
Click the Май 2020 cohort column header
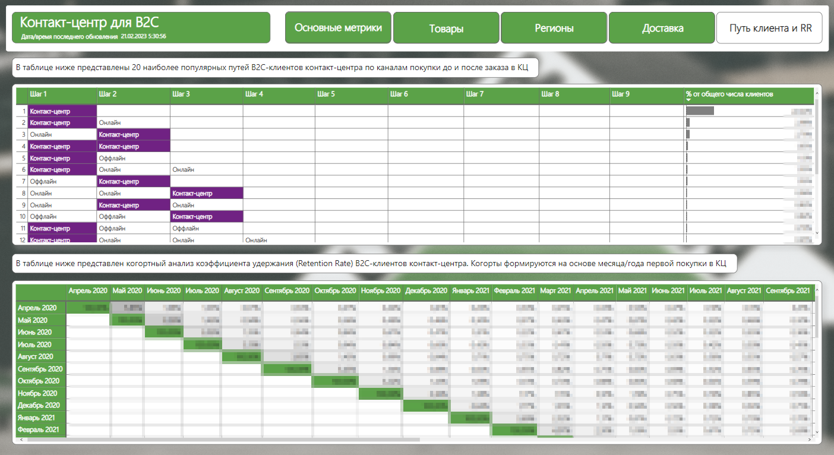pyautogui.click(x=127, y=291)
